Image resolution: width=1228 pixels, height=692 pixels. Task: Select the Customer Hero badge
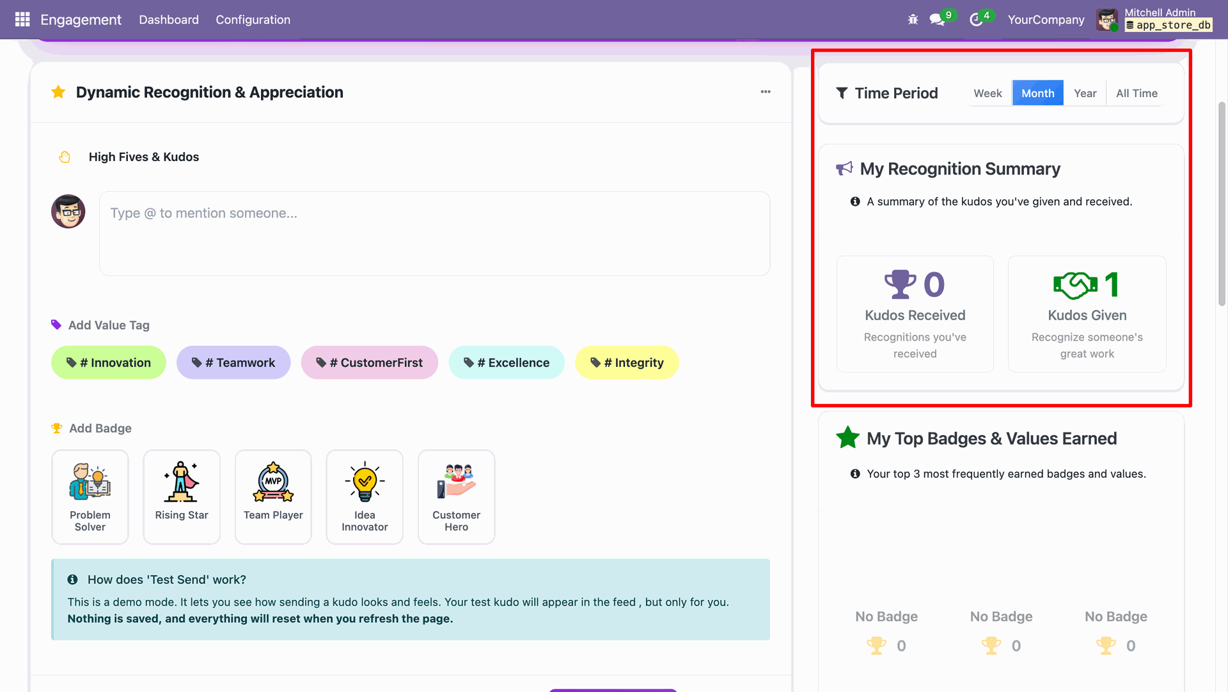pos(456,496)
